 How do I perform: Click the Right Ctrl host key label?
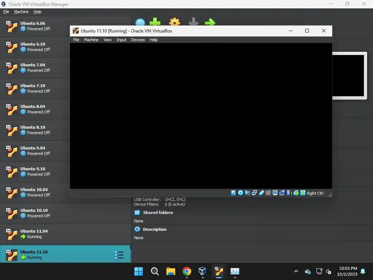coord(315,193)
